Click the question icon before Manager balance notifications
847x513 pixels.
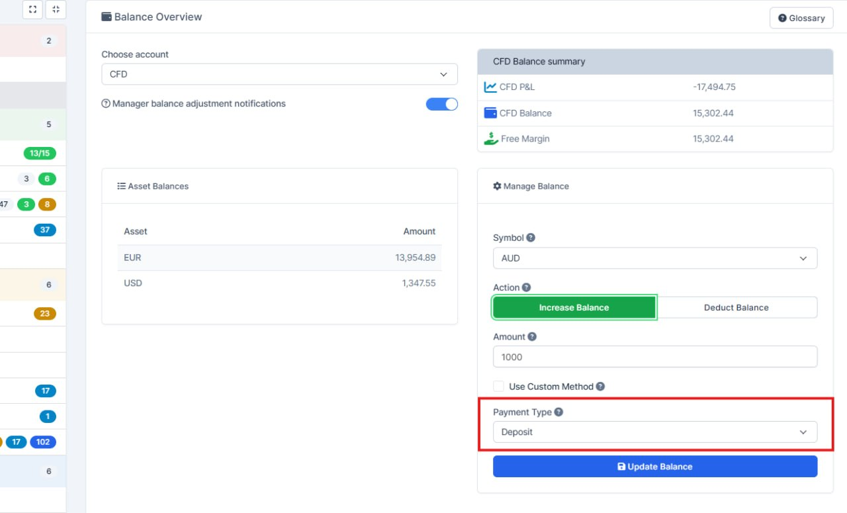[105, 104]
